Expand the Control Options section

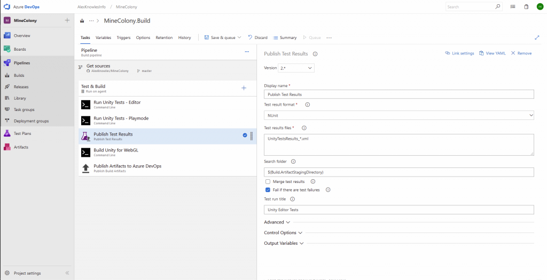click(x=283, y=233)
